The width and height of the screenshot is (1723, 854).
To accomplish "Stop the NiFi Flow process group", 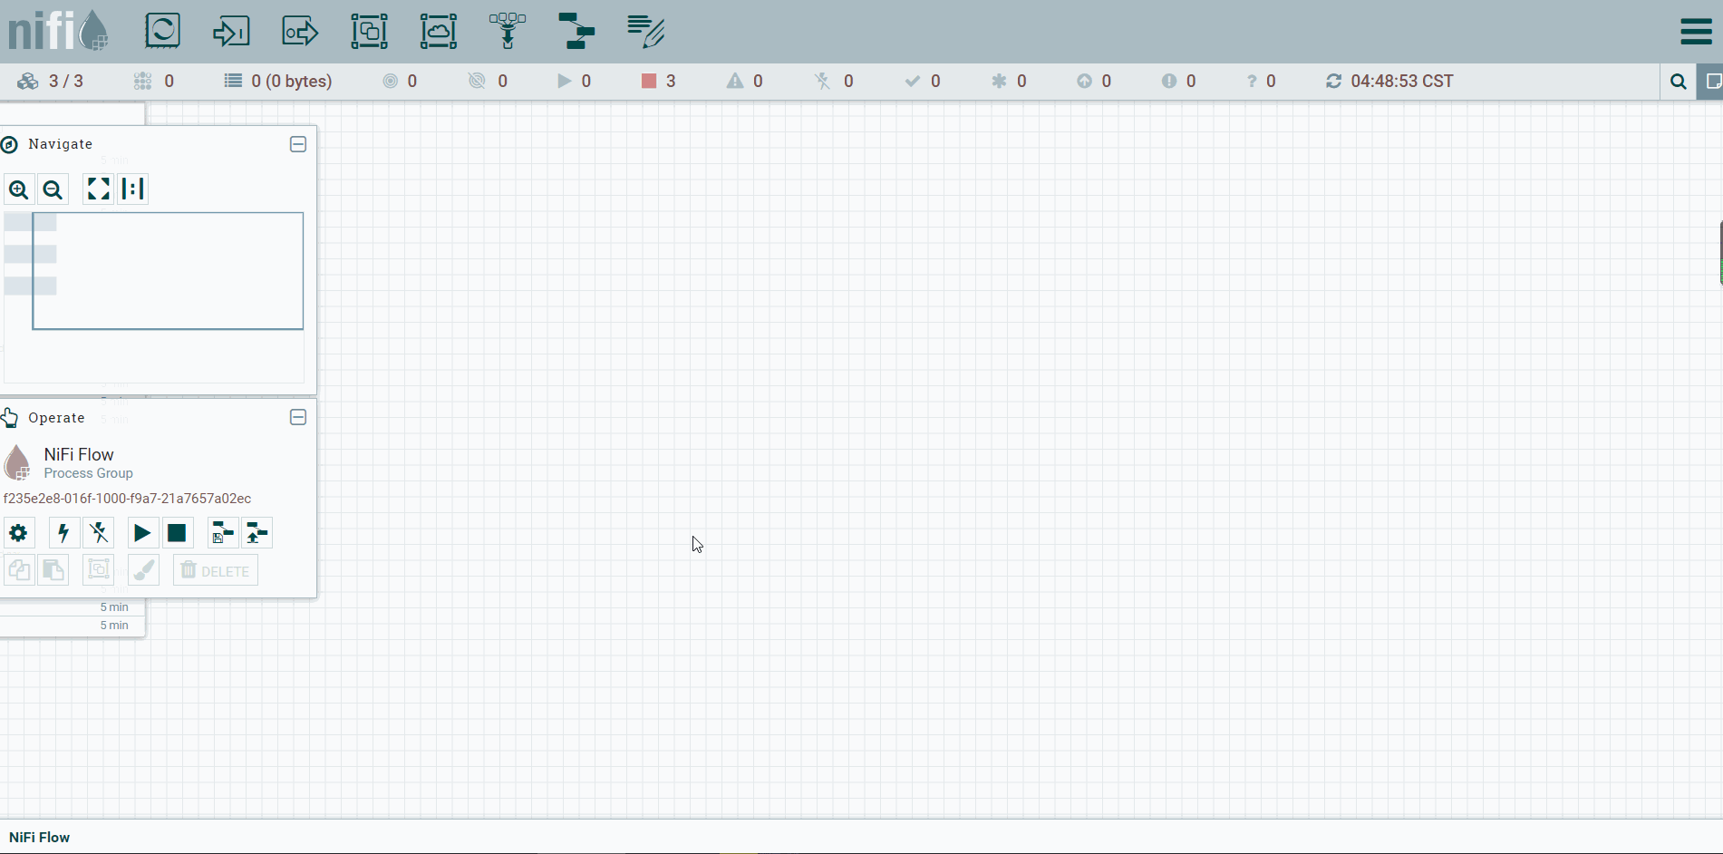I will coord(177,533).
